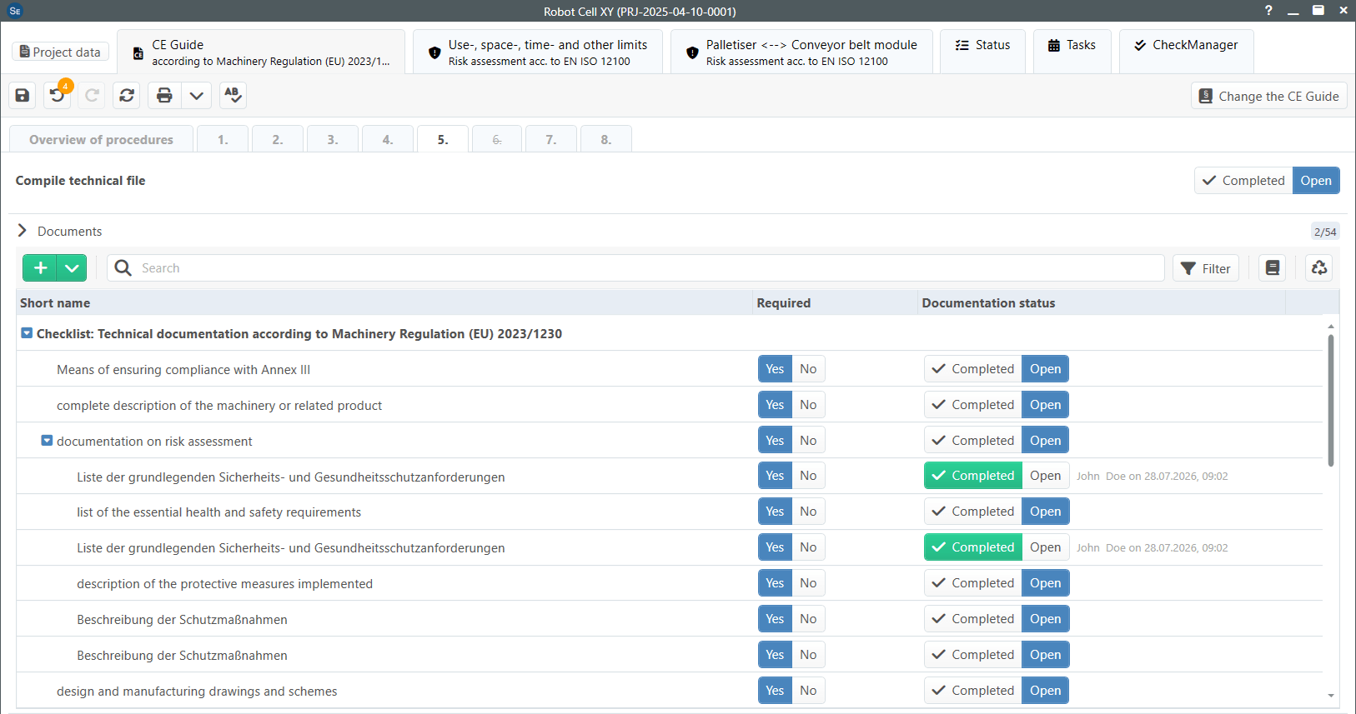Click shield icon of Use-, space-, time- tab

click(434, 53)
